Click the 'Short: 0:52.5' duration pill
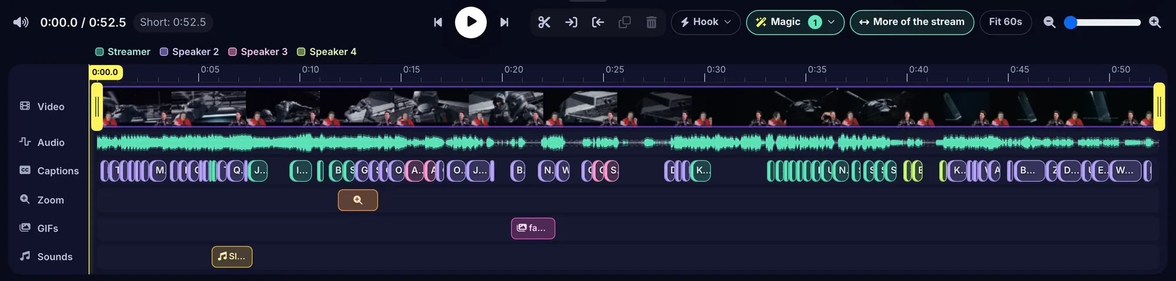 tap(173, 22)
